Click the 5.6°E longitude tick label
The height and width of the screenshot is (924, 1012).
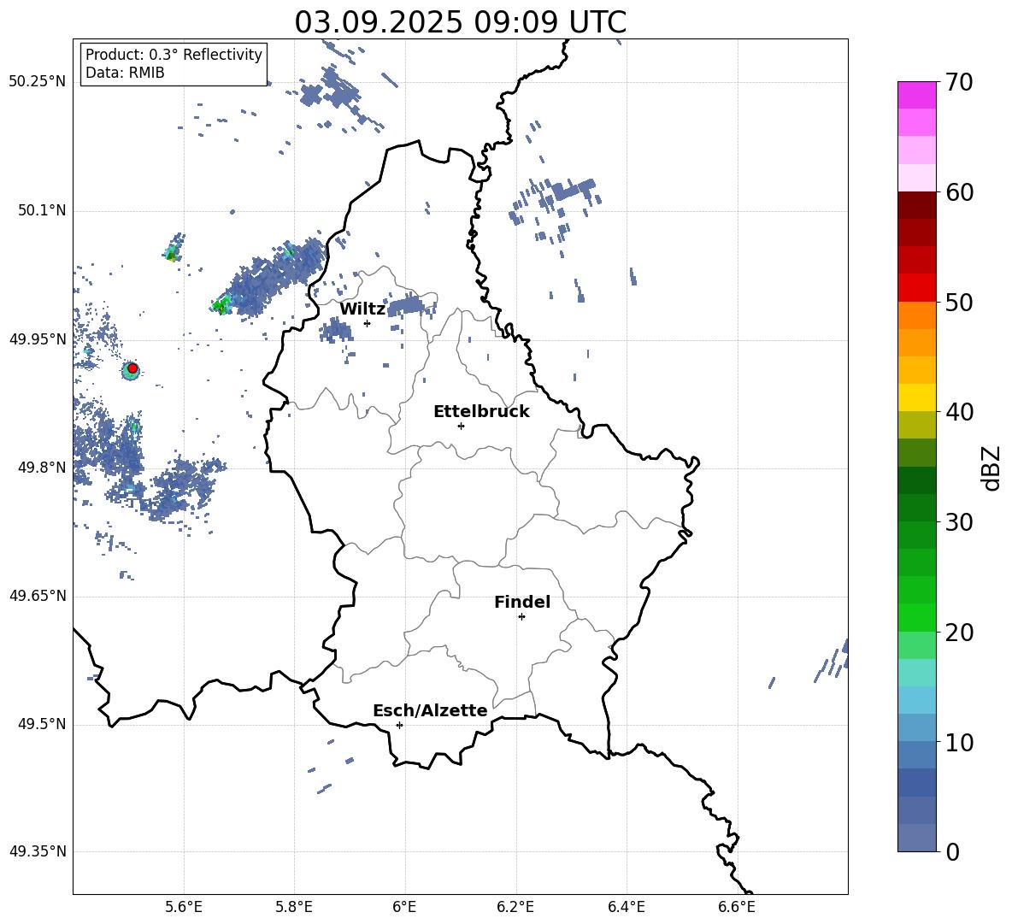point(184,907)
